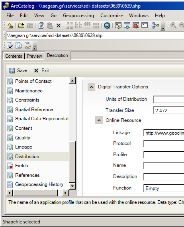Open the ArcToolbox window icon
This screenshot has height=227, width=184.
coord(136,25)
